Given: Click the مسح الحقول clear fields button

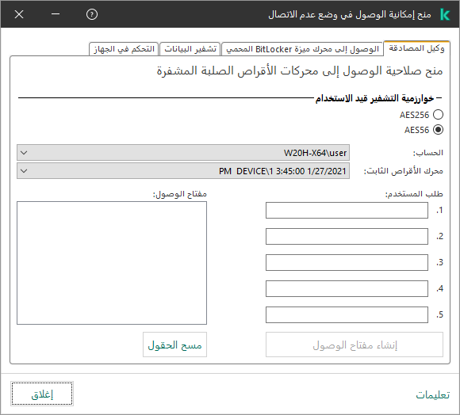Looking at the screenshot, I should pyautogui.click(x=174, y=345).
